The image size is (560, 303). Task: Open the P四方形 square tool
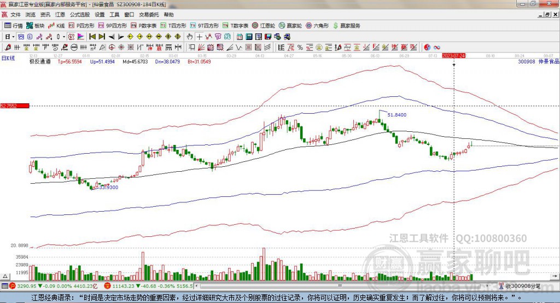click(x=82, y=26)
